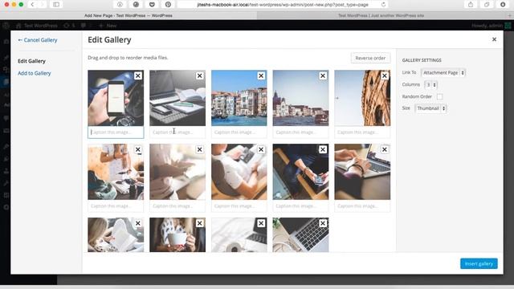Image resolution: width=514 pixels, height=289 pixels.
Task: Open Safari share button
Action: [471, 5]
